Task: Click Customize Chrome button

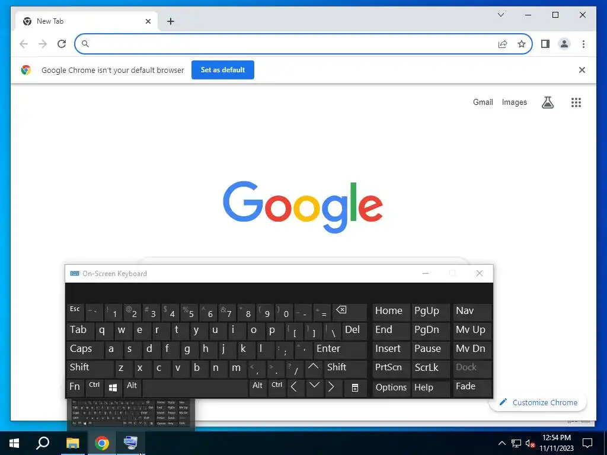Action: pyautogui.click(x=538, y=402)
